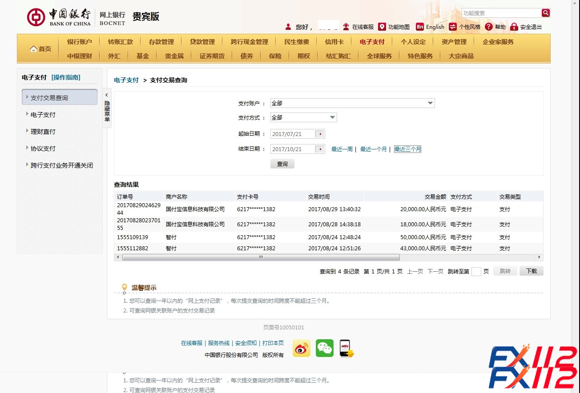The width and height of the screenshot is (580, 393).
Task: Open start date calendar picker
Action: [319, 134]
